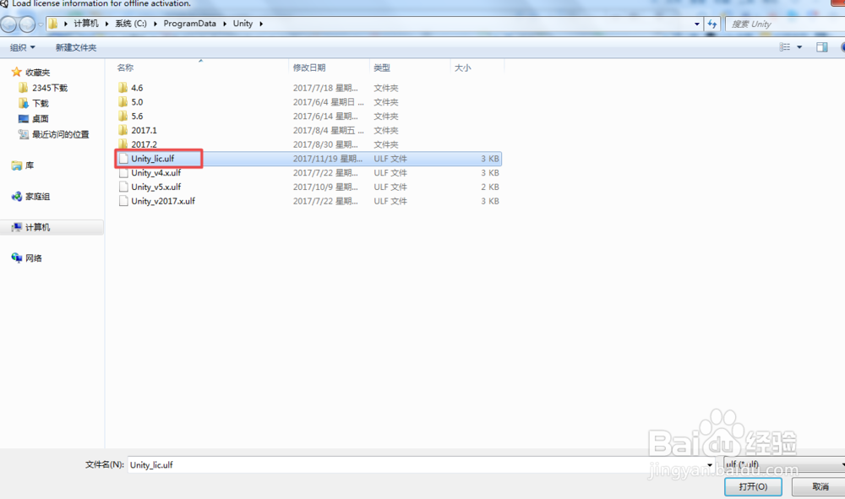The width and height of the screenshot is (845, 499).
Task: Click the 库 libraries icon in sidebar
Action: [x=17, y=165]
